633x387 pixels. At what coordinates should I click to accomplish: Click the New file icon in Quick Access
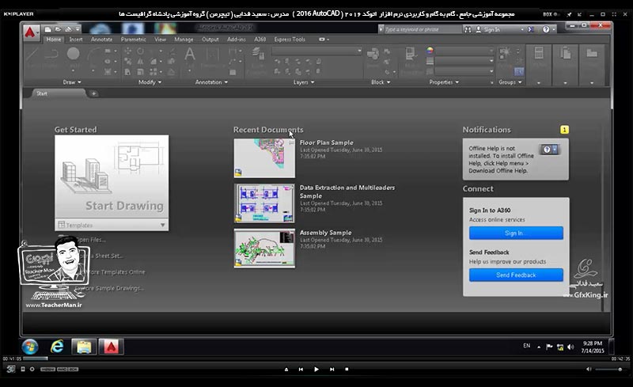[48, 29]
